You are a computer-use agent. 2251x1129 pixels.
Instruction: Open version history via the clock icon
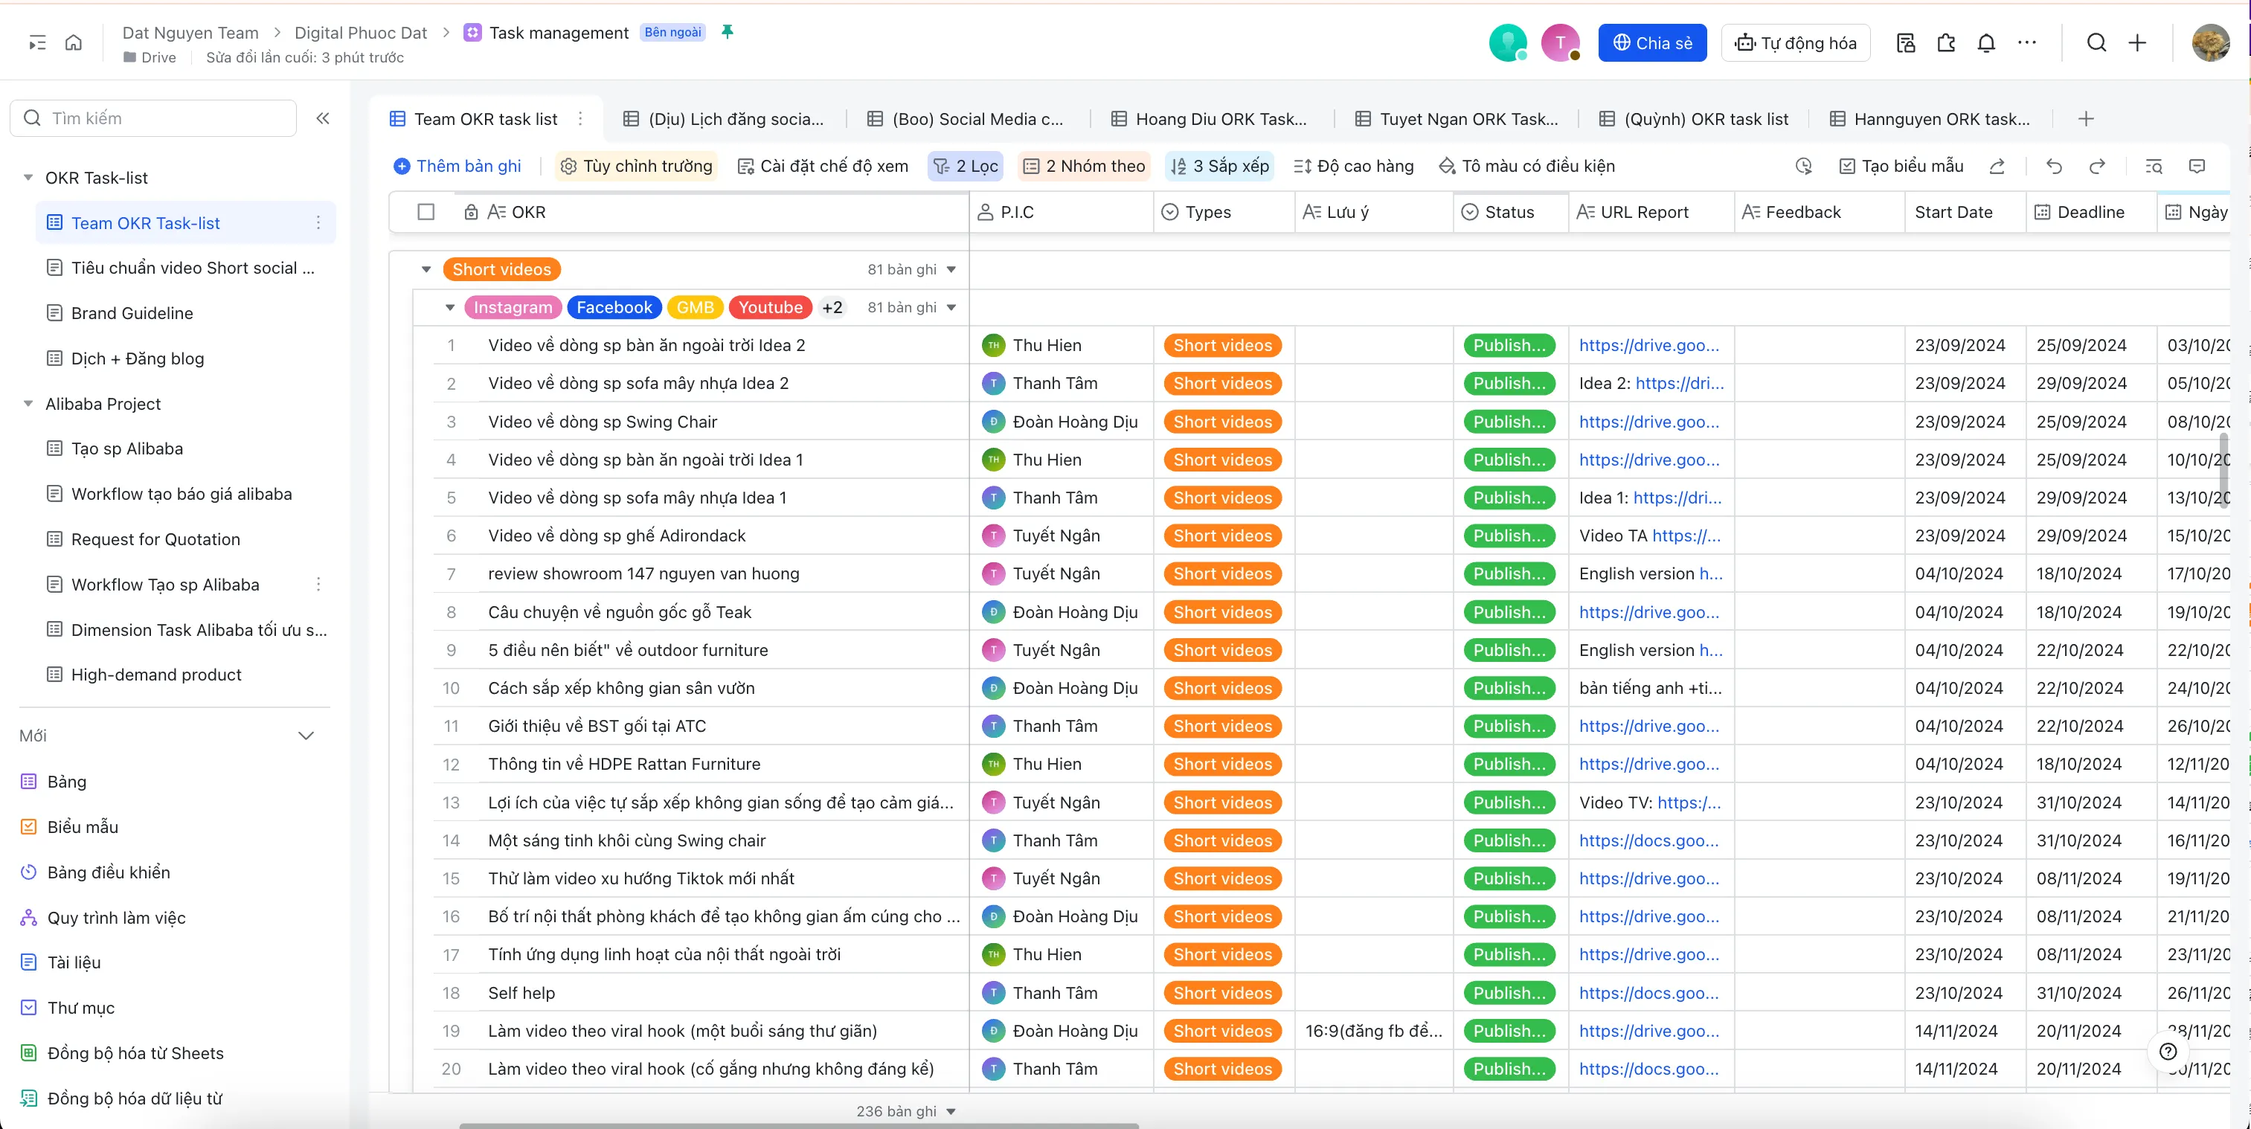click(x=1804, y=166)
